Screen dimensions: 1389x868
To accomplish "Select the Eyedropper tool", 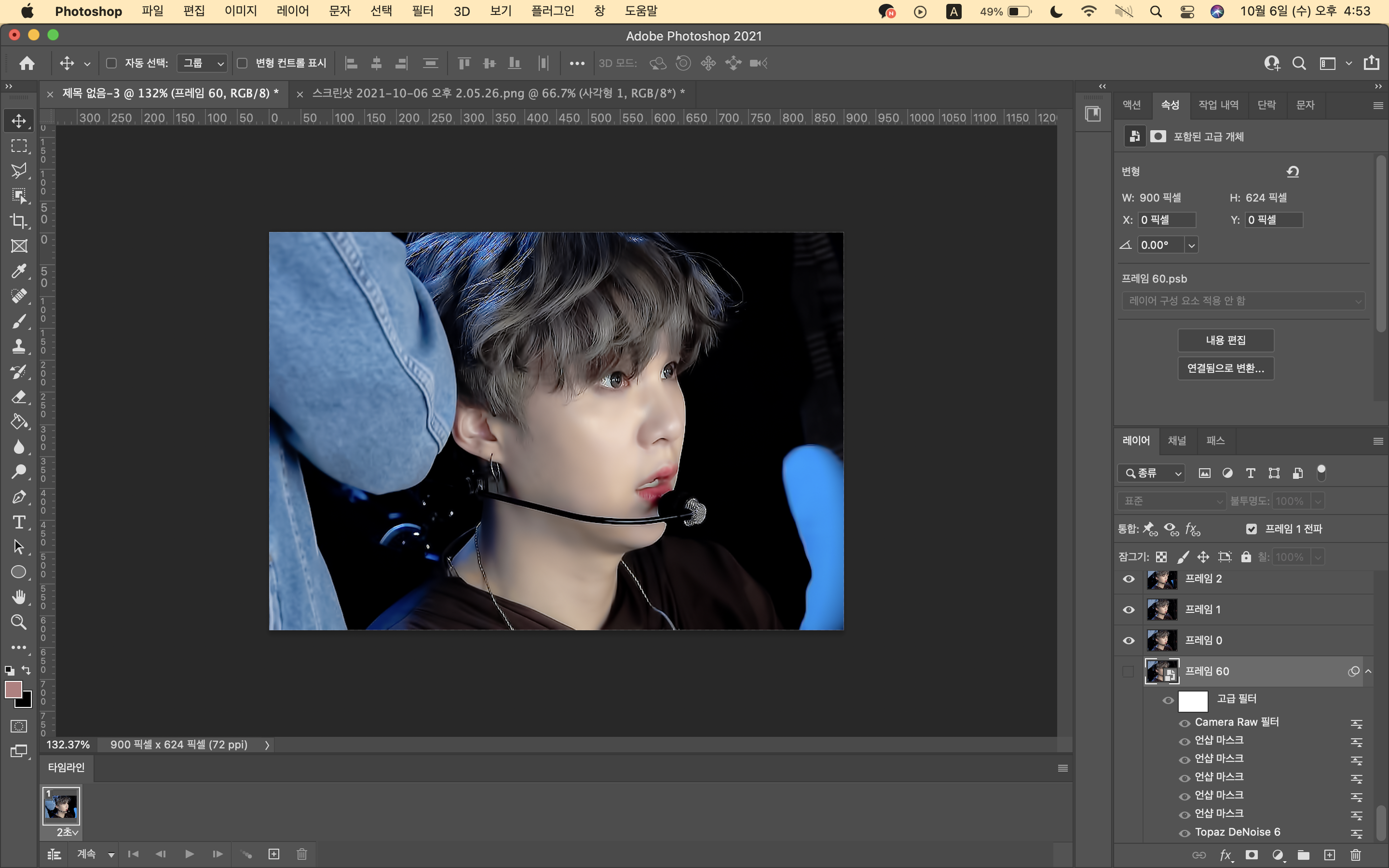I will (19, 271).
